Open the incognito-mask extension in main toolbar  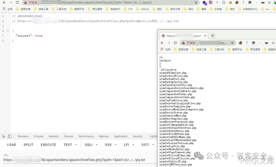[263, 3]
